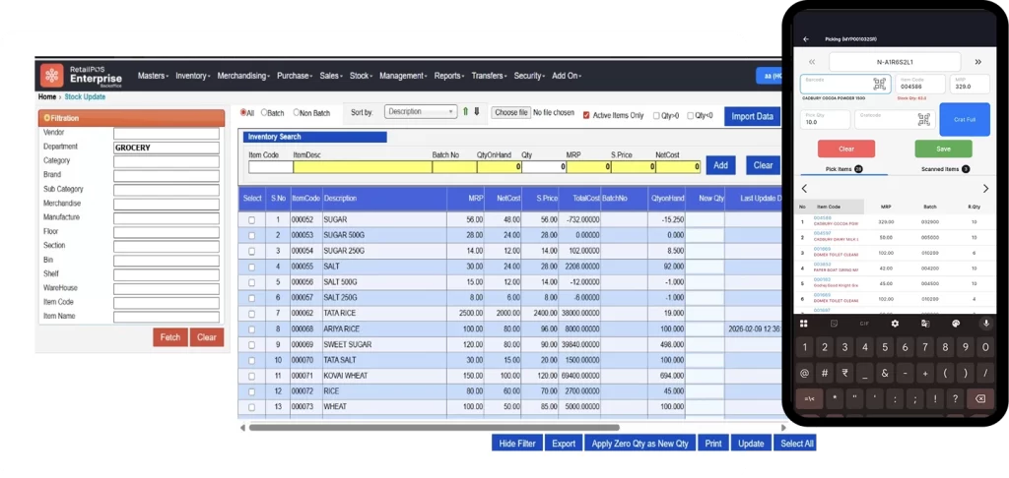Viewport: 1009px width, 478px height.
Task: Tap the =\< symbols key on keyboard
Action: (809, 398)
